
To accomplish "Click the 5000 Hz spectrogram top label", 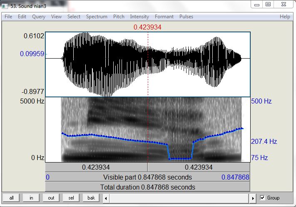I will (32, 101).
